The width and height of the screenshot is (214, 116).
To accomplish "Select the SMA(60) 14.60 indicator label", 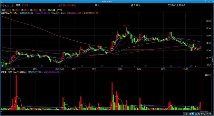I will 58,13.
